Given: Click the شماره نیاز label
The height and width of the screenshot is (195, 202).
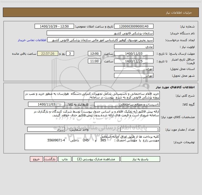Looking at the screenshot, I should 187,27.
